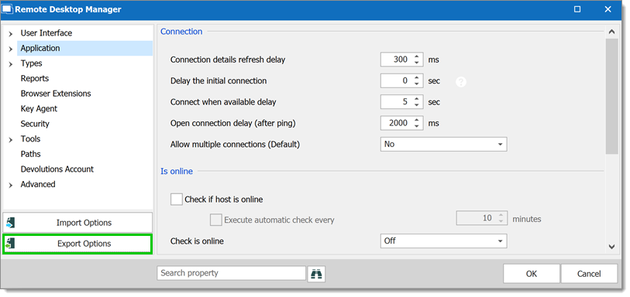Click the Export Options icon
The width and height of the screenshot is (630, 297).
click(11, 244)
